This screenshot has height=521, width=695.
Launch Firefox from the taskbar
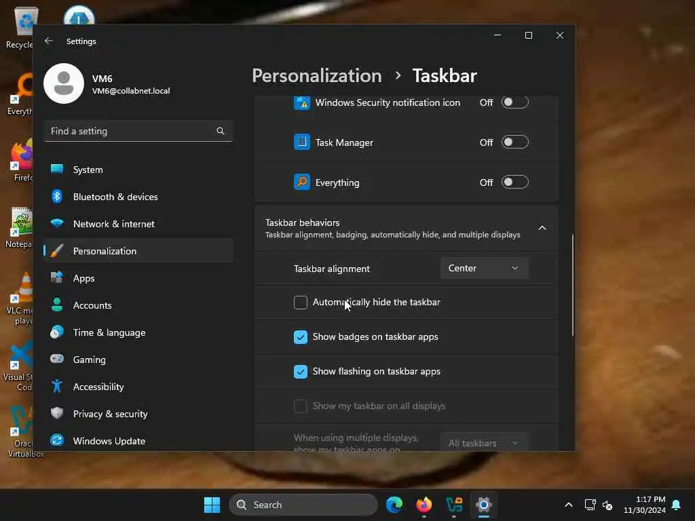coord(424,505)
